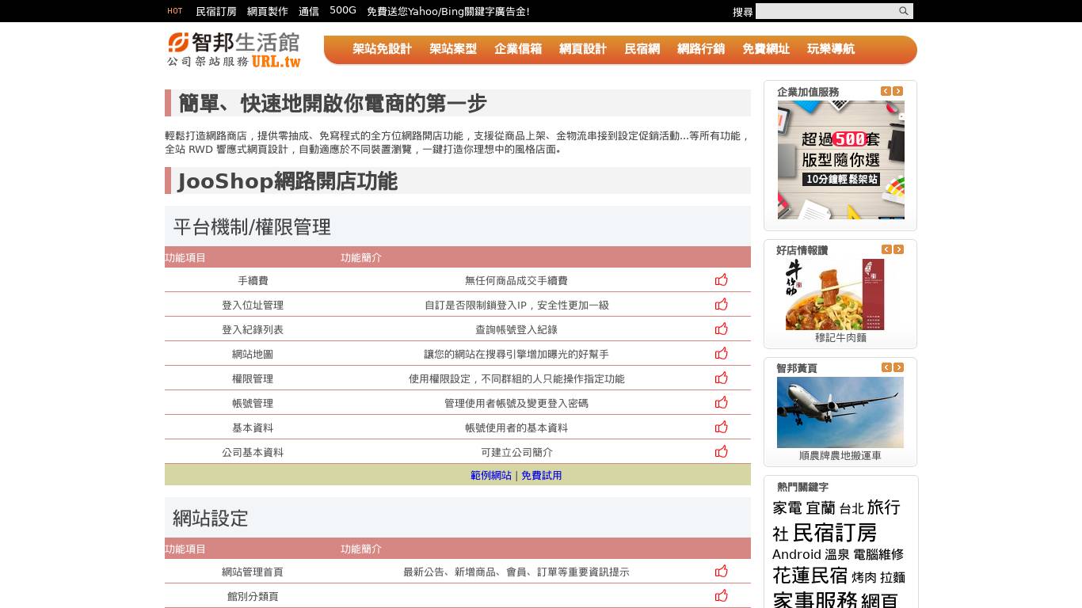Open the 企業信箱 menu item

coord(518,49)
